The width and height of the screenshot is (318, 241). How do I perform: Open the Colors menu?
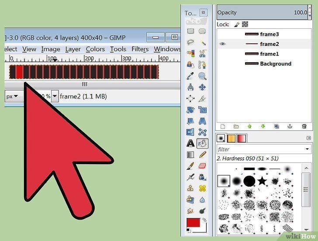[x=95, y=49]
